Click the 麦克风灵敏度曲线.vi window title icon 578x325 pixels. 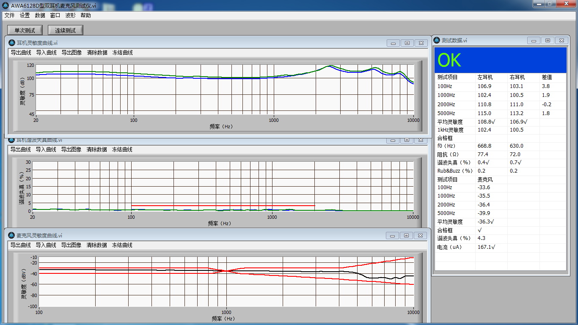pyautogui.click(x=11, y=235)
